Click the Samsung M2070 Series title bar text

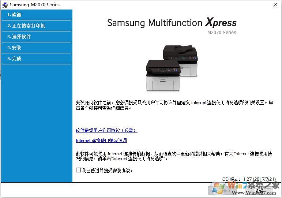(35, 5)
